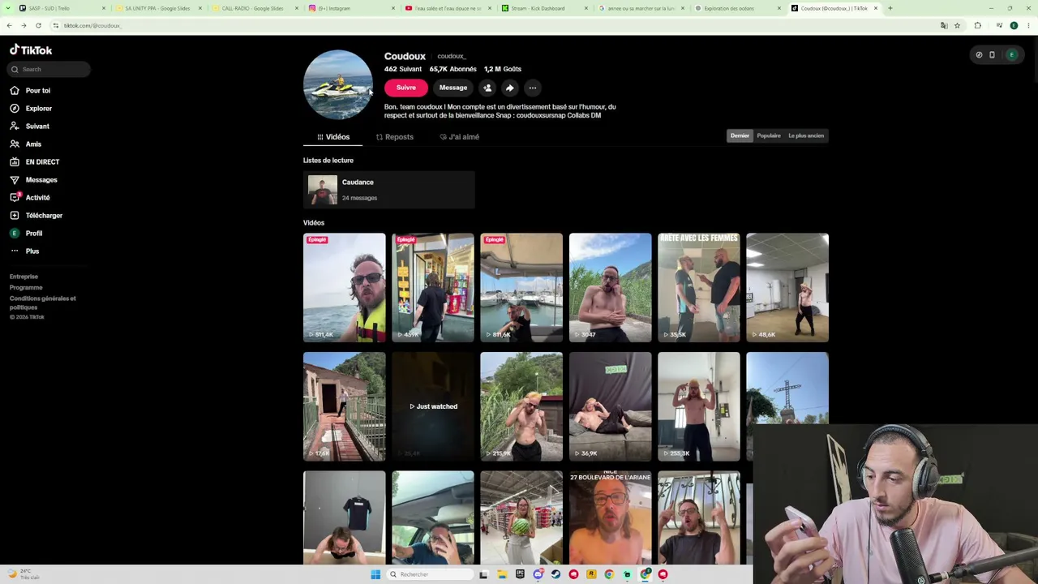Click the Coudoux profile picture

point(337,84)
